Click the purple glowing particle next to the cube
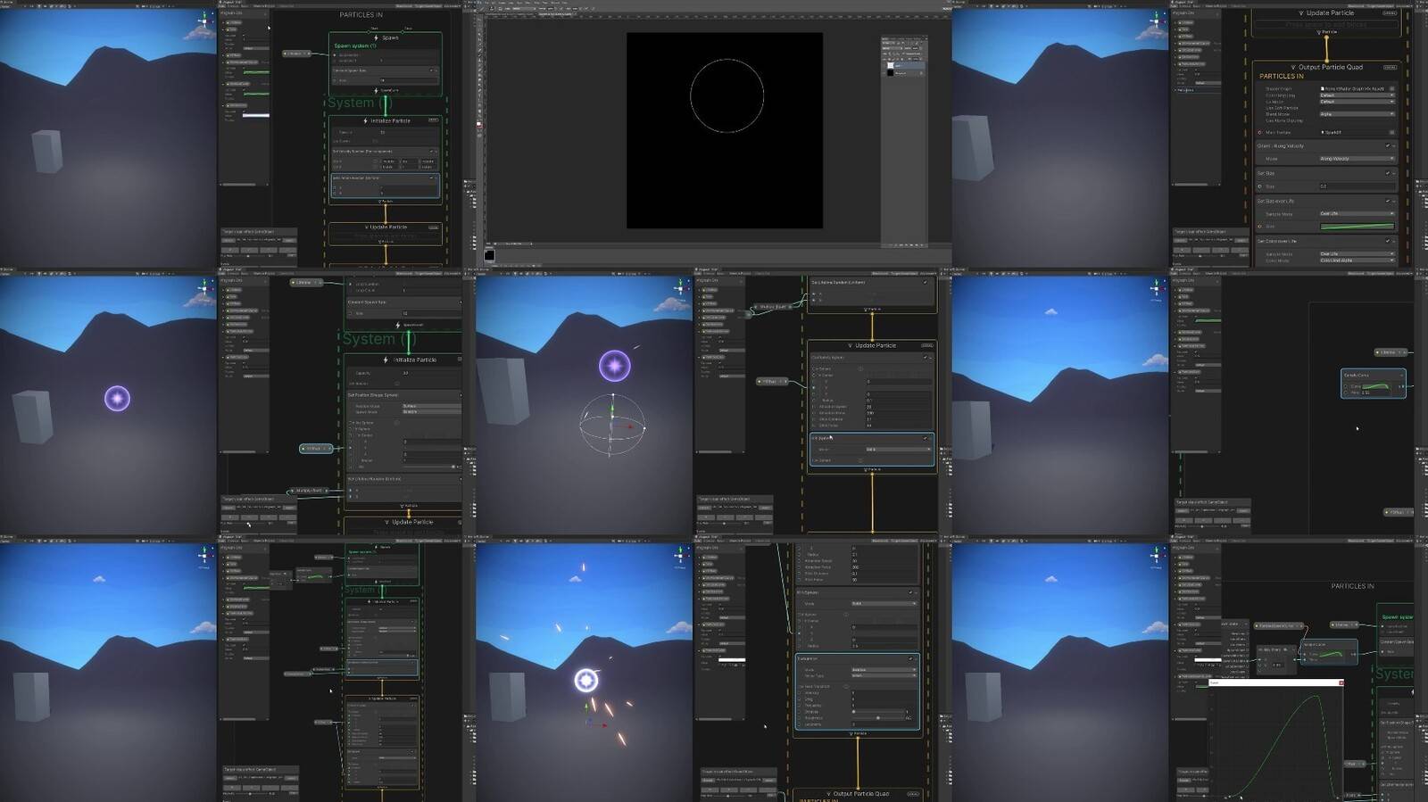This screenshot has height=802, width=1428. coord(118,398)
